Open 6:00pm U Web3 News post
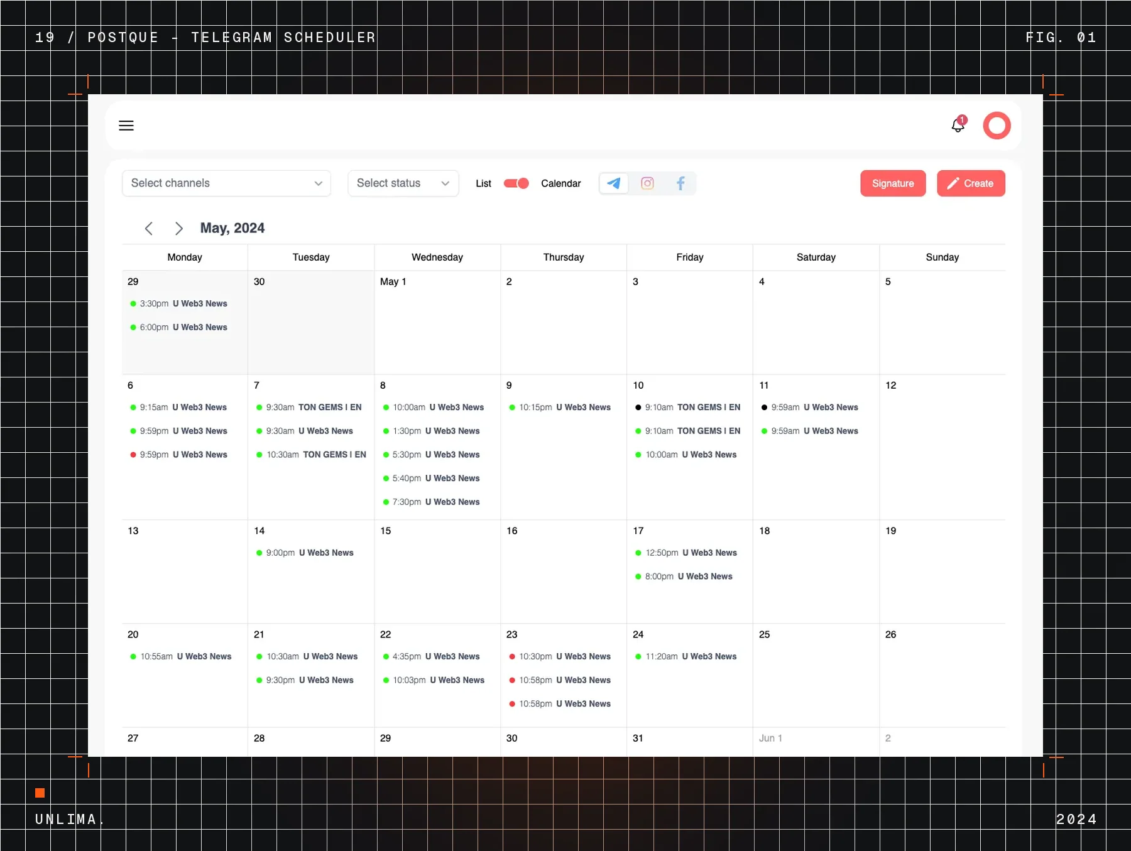The height and width of the screenshot is (851, 1131). coord(178,327)
